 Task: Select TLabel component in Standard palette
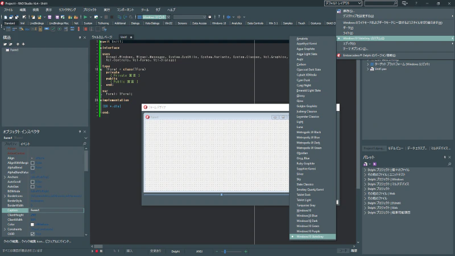pos(27,30)
